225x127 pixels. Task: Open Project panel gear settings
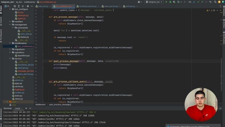tap(28, 6)
